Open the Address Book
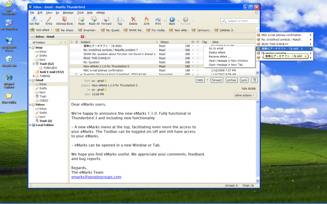Viewport: 327px width, 204px height. coord(64,21)
